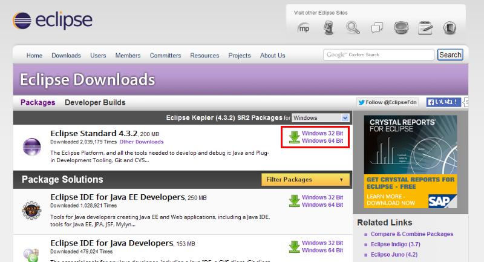Download Eclipse Standard Windows 64 Bit

pyautogui.click(x=322, y=141)
